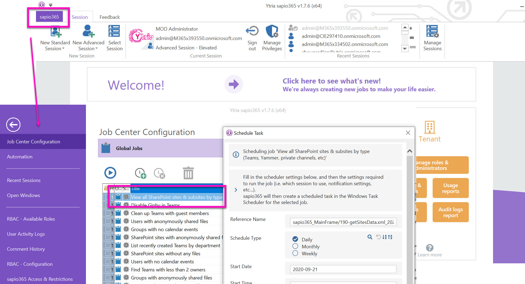
Task: Close the Schedule Task dialog
Action: (x=408, y=133)
